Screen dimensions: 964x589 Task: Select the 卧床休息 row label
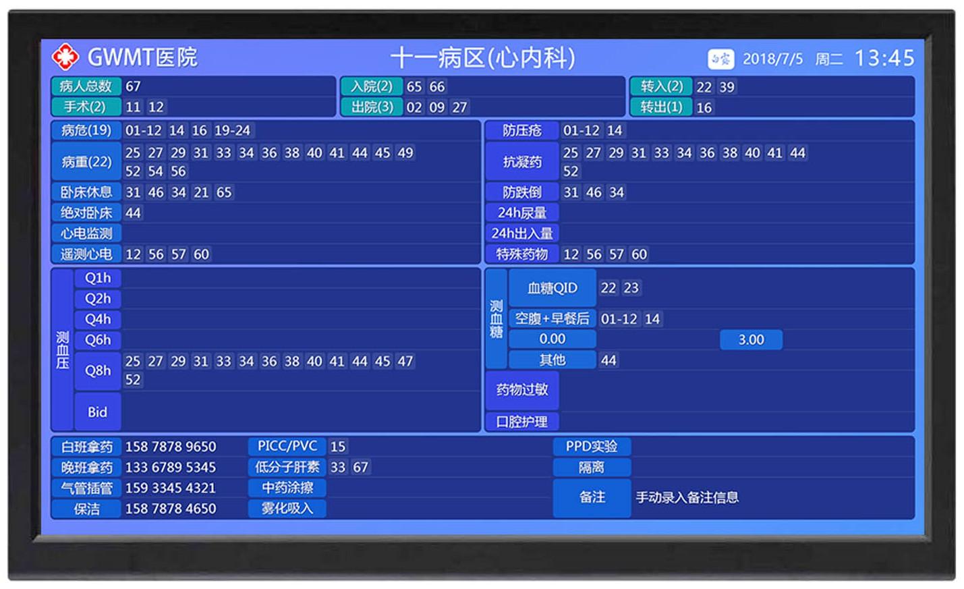[x=86, y=192]
